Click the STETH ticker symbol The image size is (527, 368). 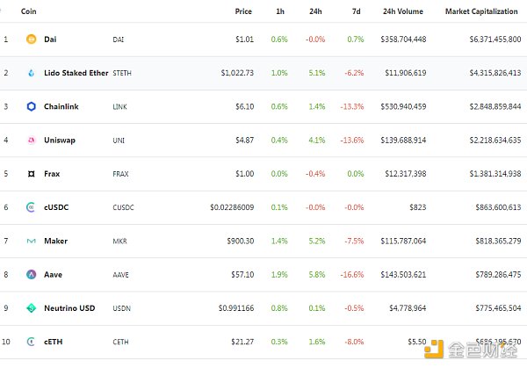click(124, 73)
